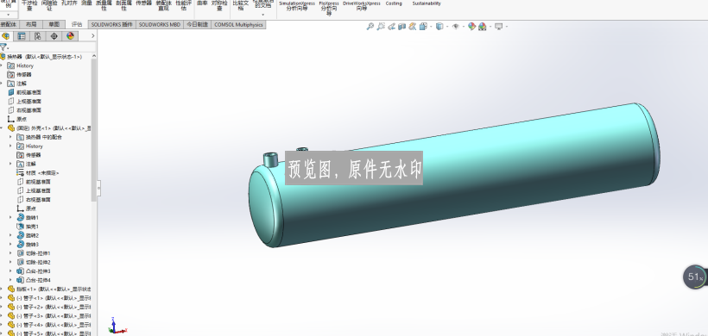Viewport: 708px width, 336px height.
Task: Select the 切除-拉伸1 cut feature
Action: 34,253
